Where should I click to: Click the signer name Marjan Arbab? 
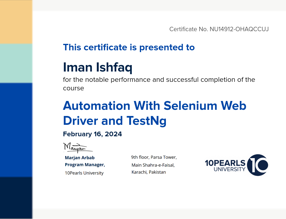coord(80,158)
